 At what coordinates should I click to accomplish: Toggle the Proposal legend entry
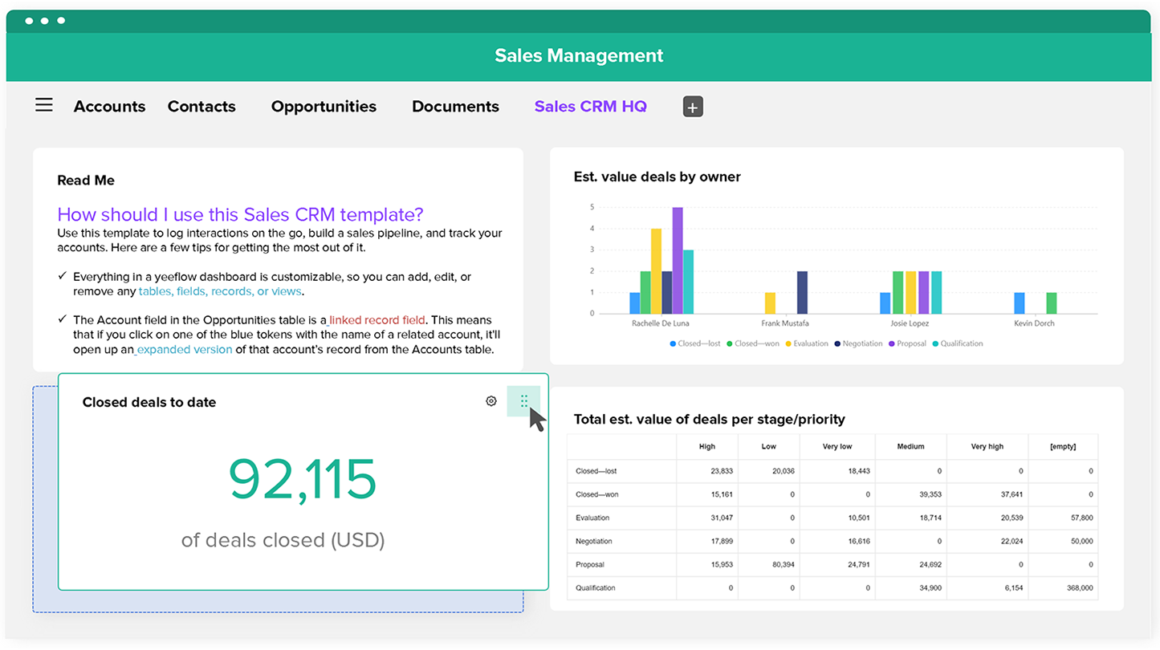[907, 343]
